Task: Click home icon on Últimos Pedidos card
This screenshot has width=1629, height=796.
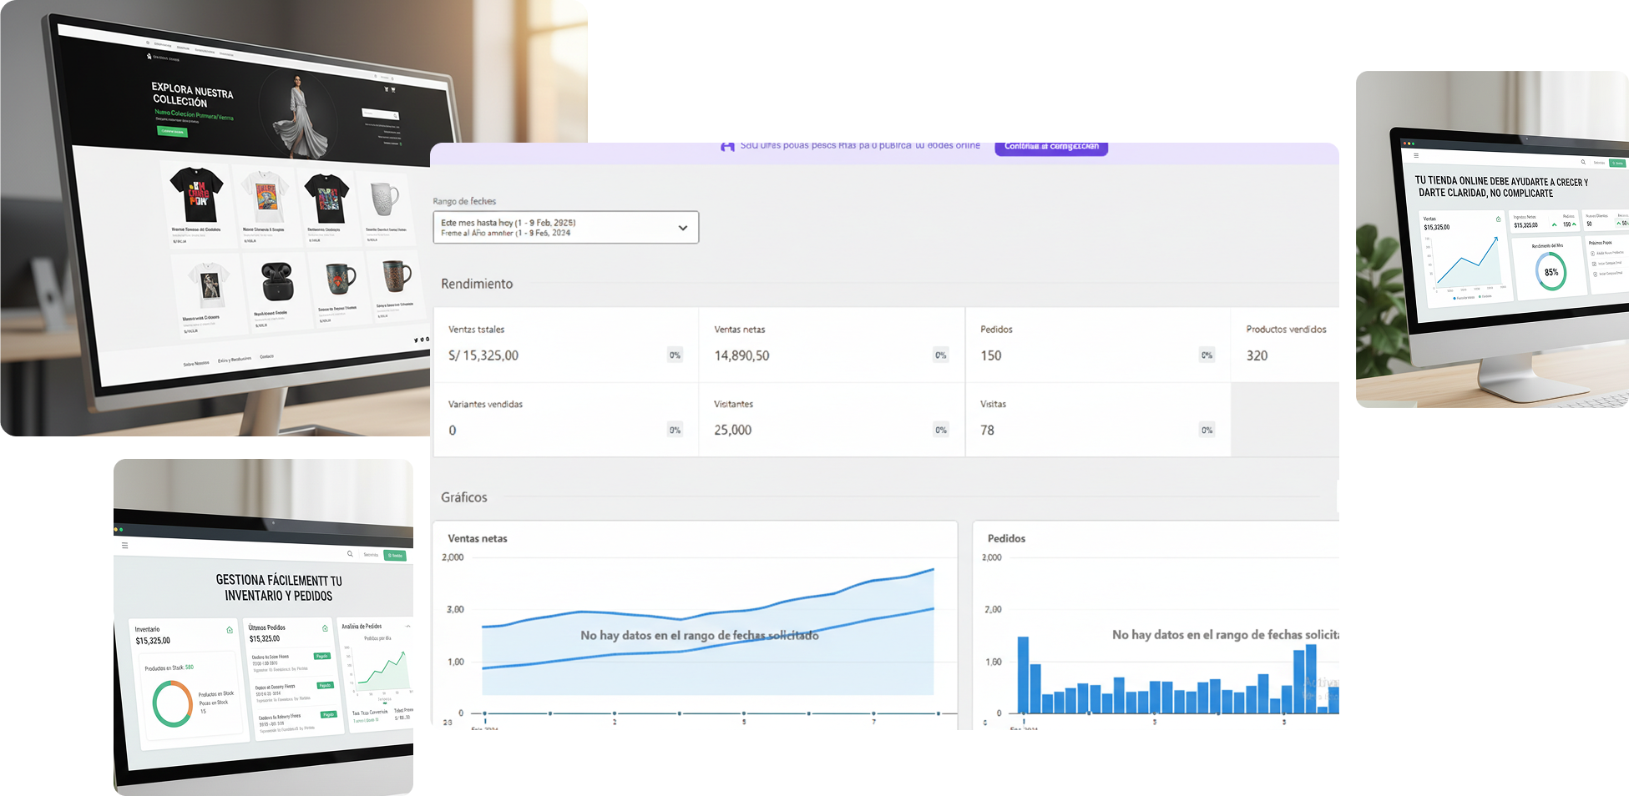Action: 325,628
